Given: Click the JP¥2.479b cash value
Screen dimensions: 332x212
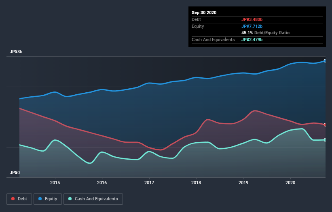Looking at the screenshot, I should 252,39.
